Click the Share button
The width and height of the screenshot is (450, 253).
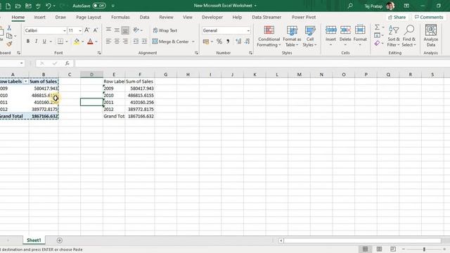[x=397, y=17]
